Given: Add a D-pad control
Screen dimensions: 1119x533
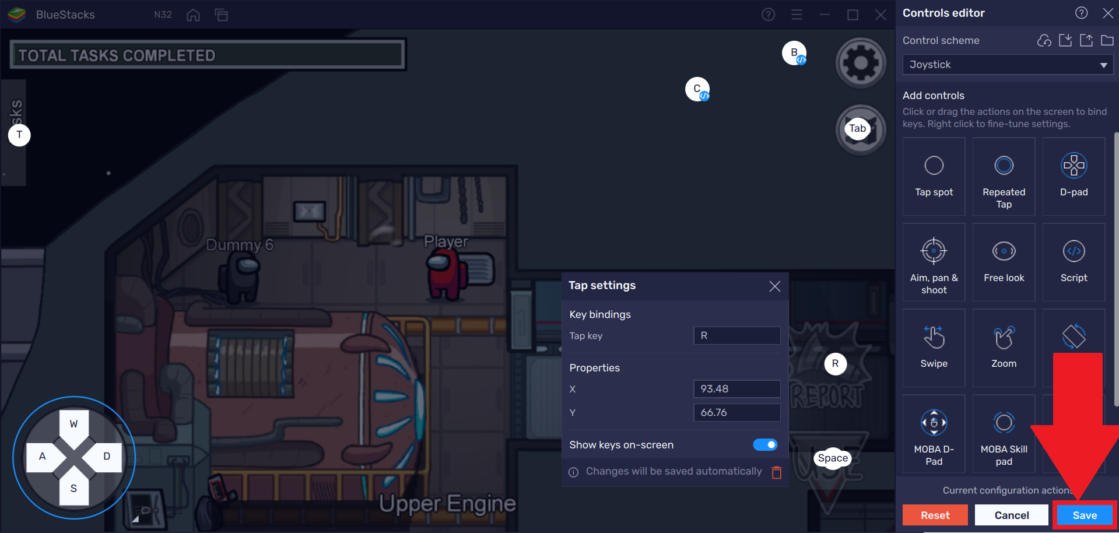Looking at the screenshot, I should [x=1074, y=177].
